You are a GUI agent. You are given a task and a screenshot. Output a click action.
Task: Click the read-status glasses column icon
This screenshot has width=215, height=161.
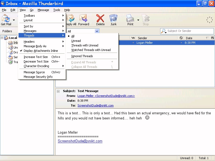point(133,38)
